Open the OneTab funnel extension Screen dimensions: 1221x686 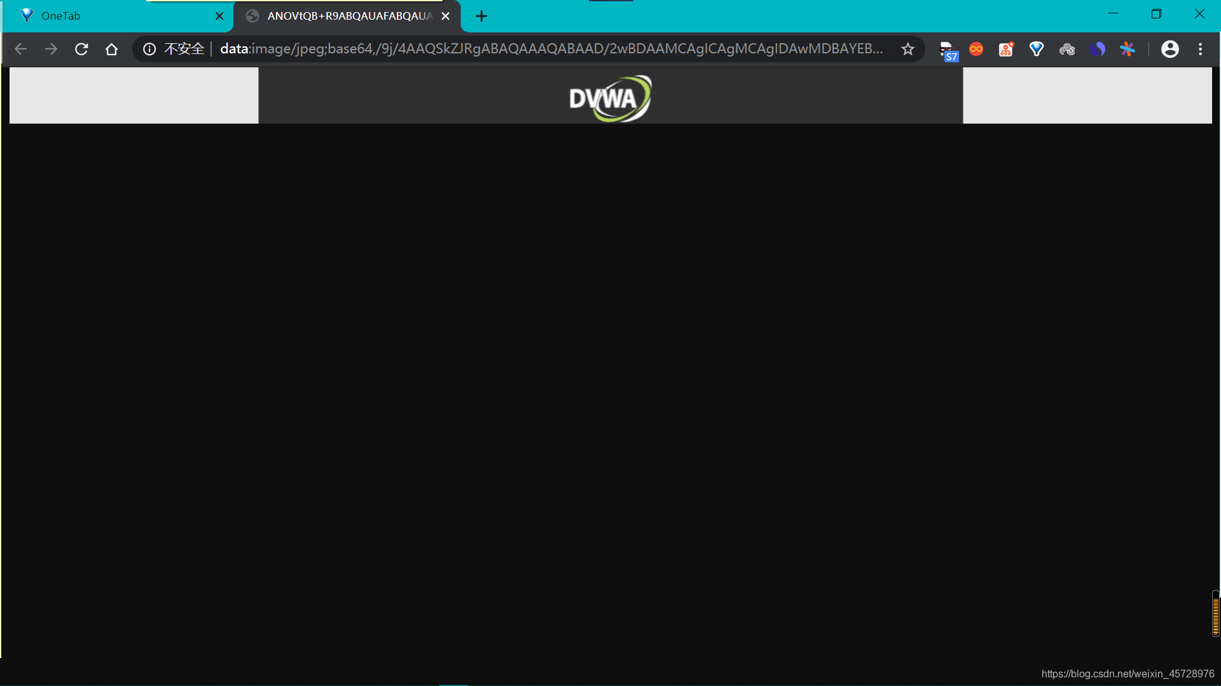point(1036,49)
